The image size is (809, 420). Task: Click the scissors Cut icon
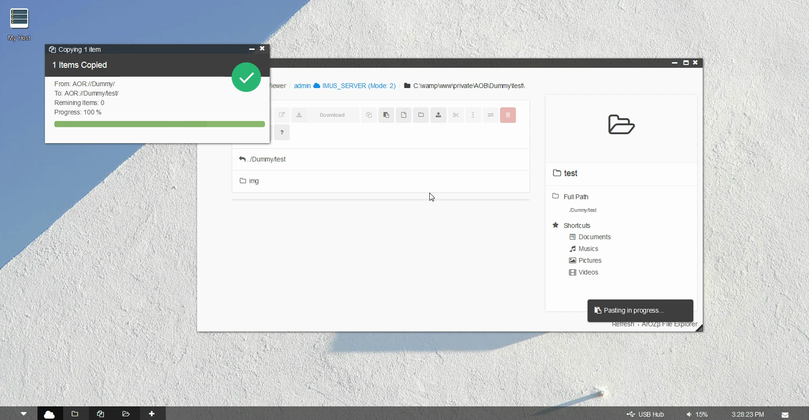pyautogui.click(x=456, y=115)
